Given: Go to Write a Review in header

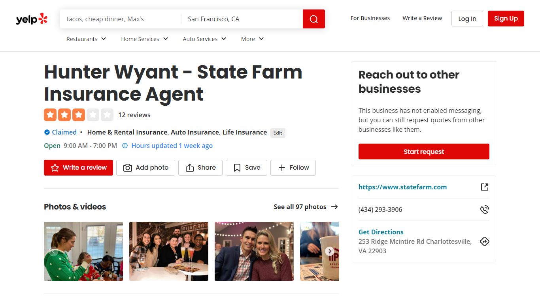Looking at the screenshot, I should tap(422, 18).
